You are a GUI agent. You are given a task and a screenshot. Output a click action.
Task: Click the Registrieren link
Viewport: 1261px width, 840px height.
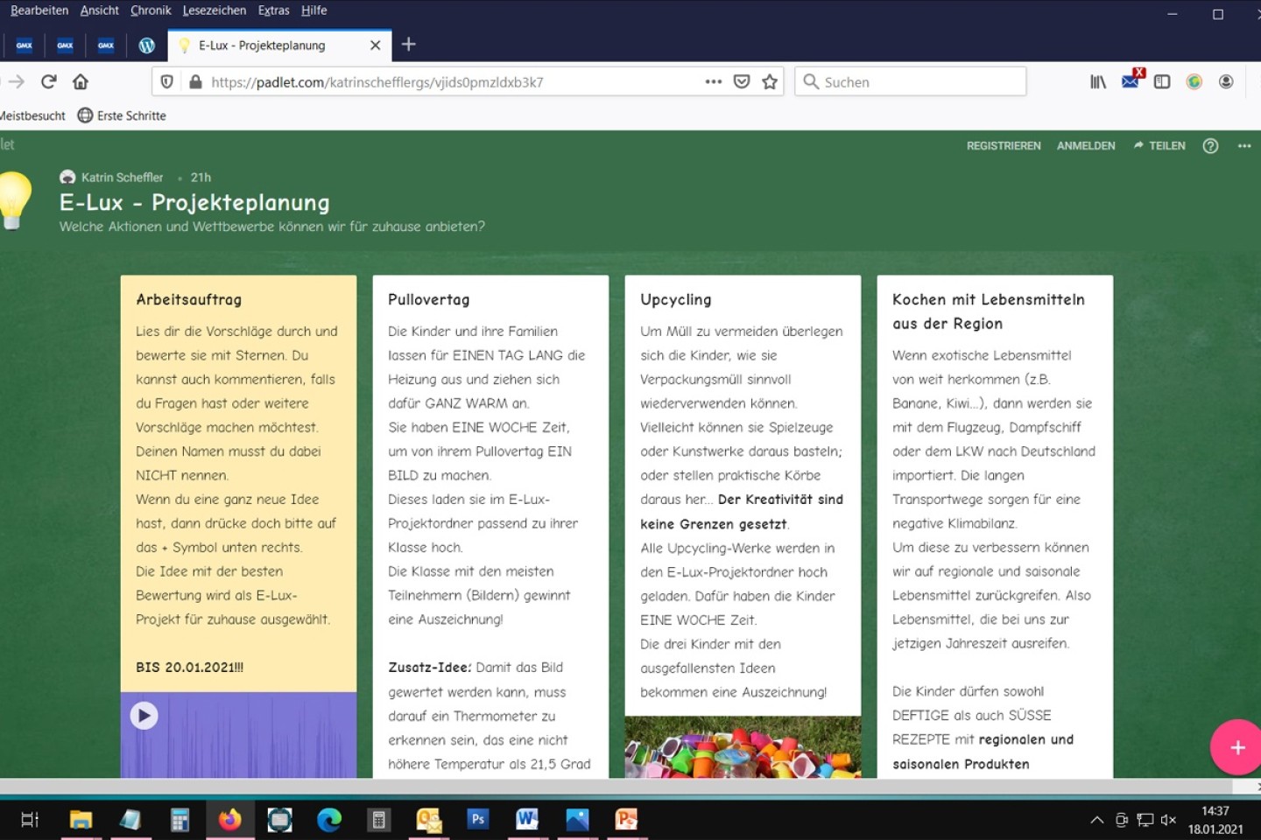click(1004, 146)
